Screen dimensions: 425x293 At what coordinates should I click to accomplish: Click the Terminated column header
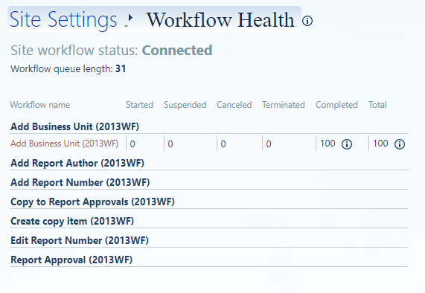tap(284, 105)
